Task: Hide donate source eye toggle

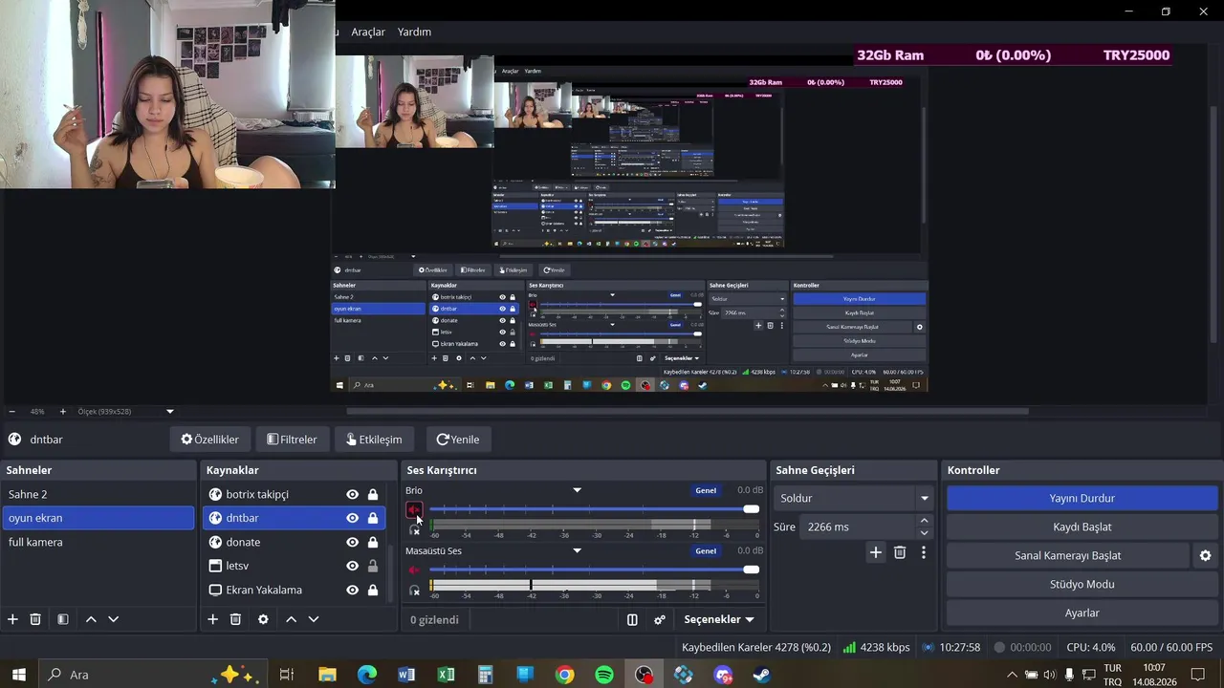Action: pos(352,542)
